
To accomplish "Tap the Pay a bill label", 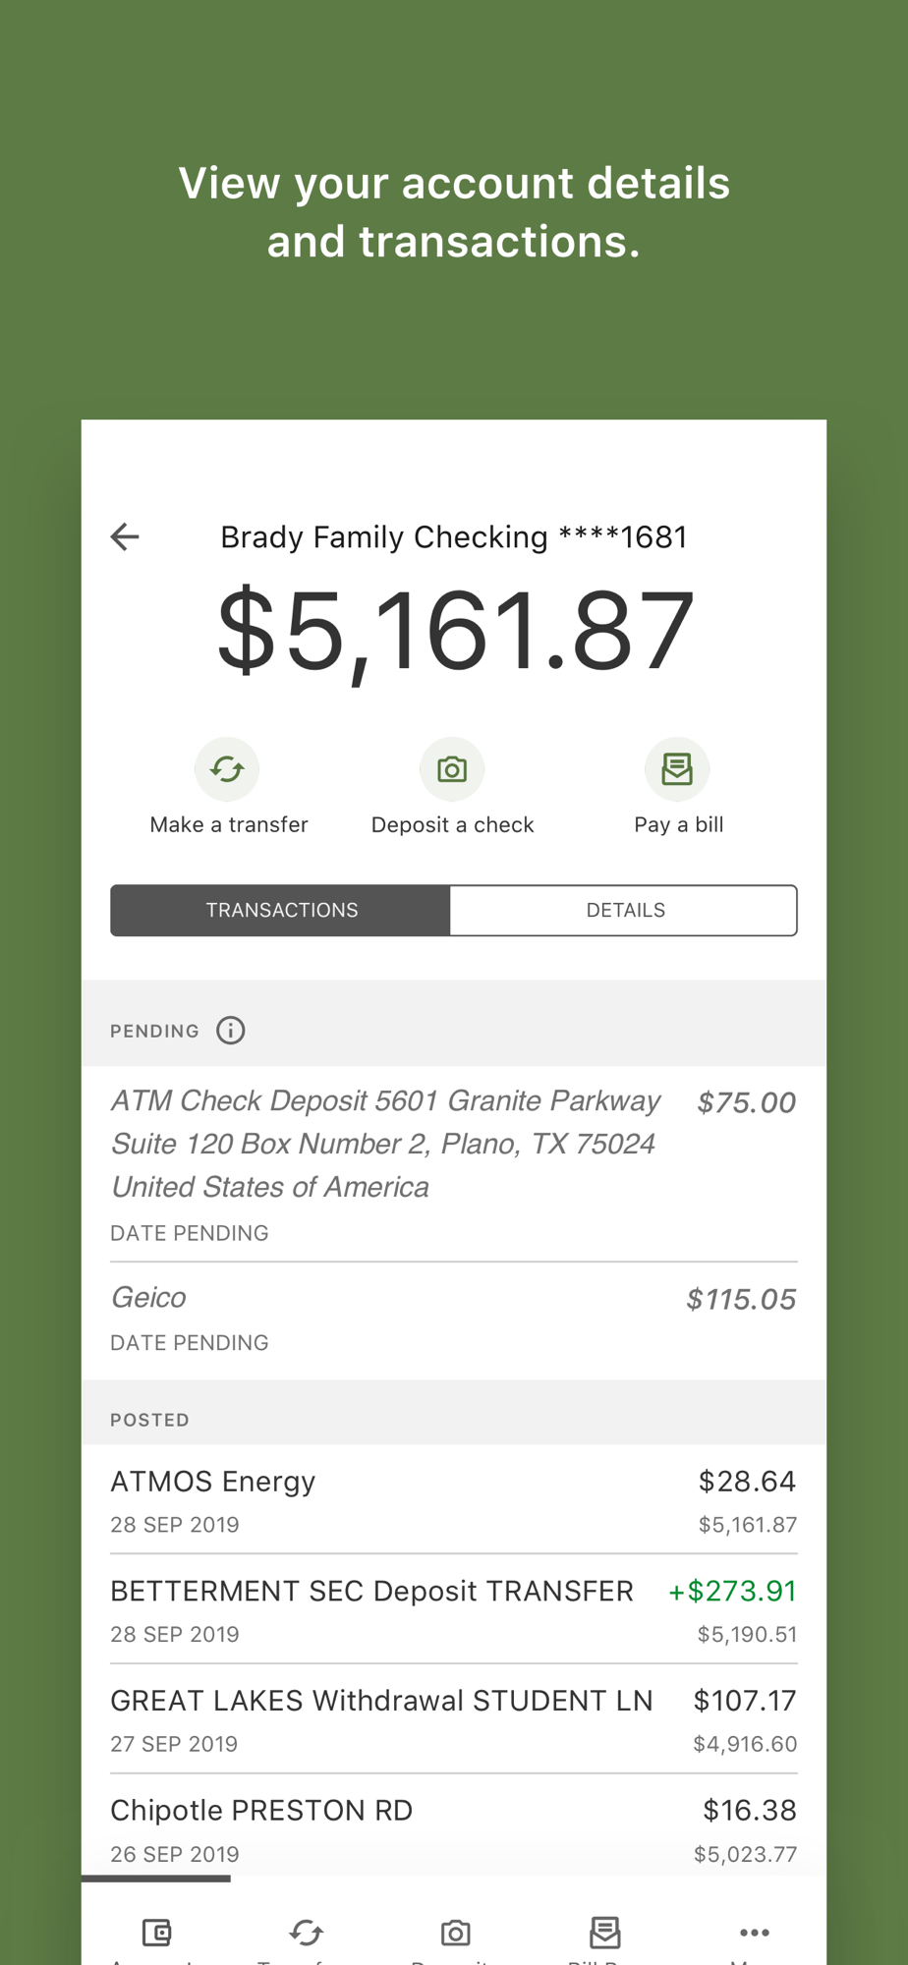I will [679, 824].
